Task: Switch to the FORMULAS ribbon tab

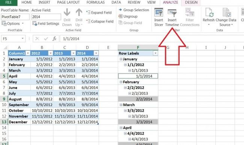Action: 96,2
